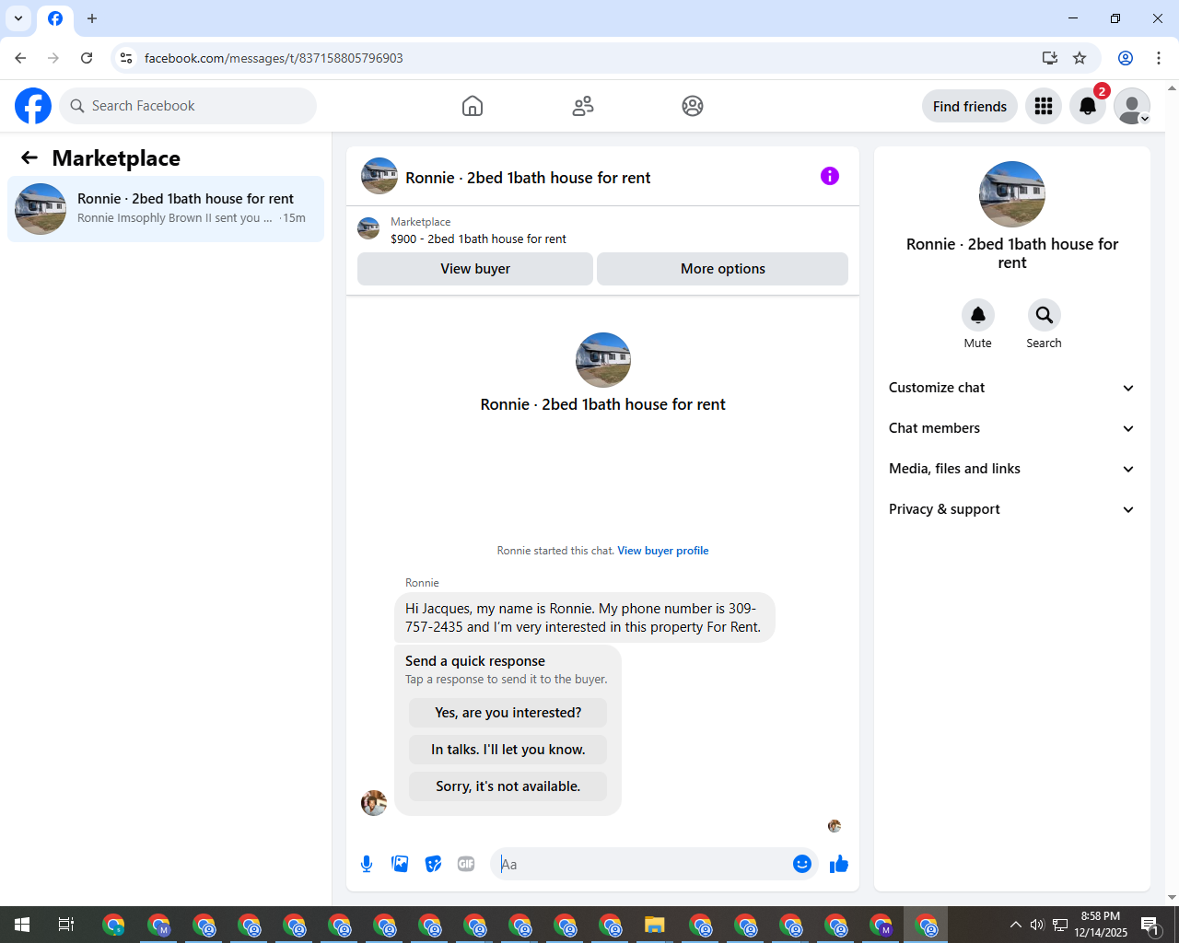Expand Chat members section
The width and height of the screenshot is (1179, 943).
[1011, 428]
